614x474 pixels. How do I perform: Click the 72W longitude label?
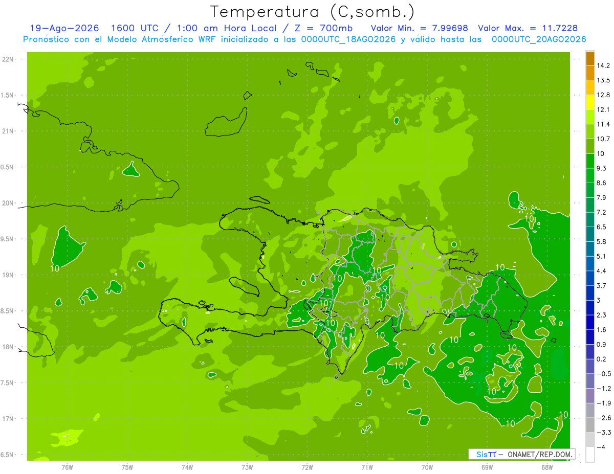pyautogui.click(x=307, y=467)
